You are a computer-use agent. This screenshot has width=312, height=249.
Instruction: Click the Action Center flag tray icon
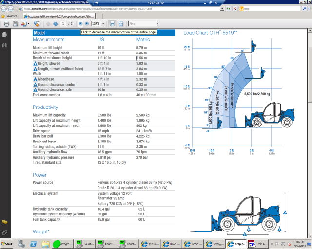coord(277,244)
